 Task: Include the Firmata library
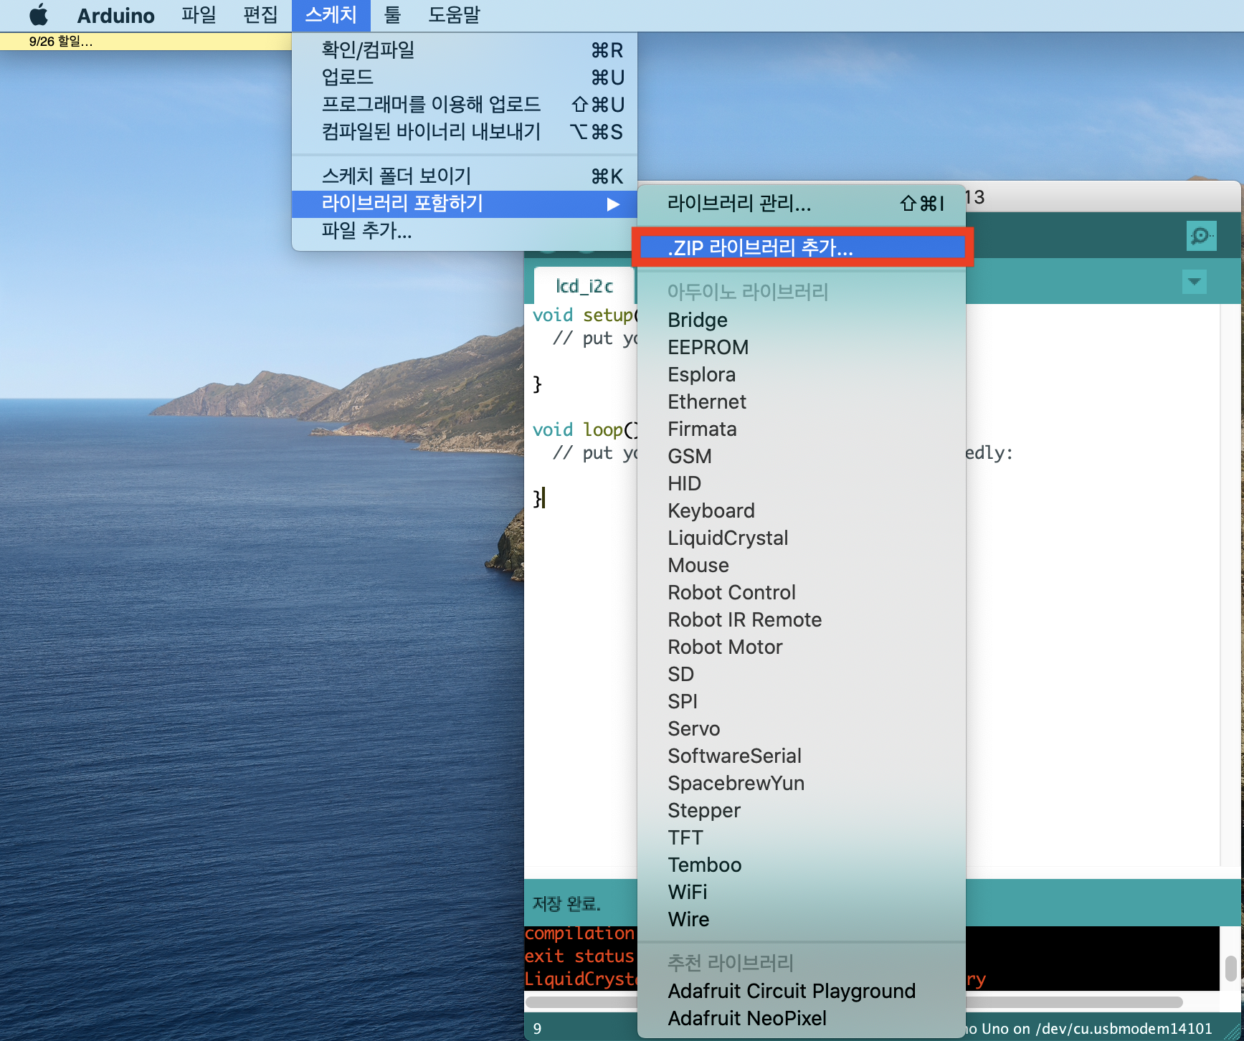[802, 429]
